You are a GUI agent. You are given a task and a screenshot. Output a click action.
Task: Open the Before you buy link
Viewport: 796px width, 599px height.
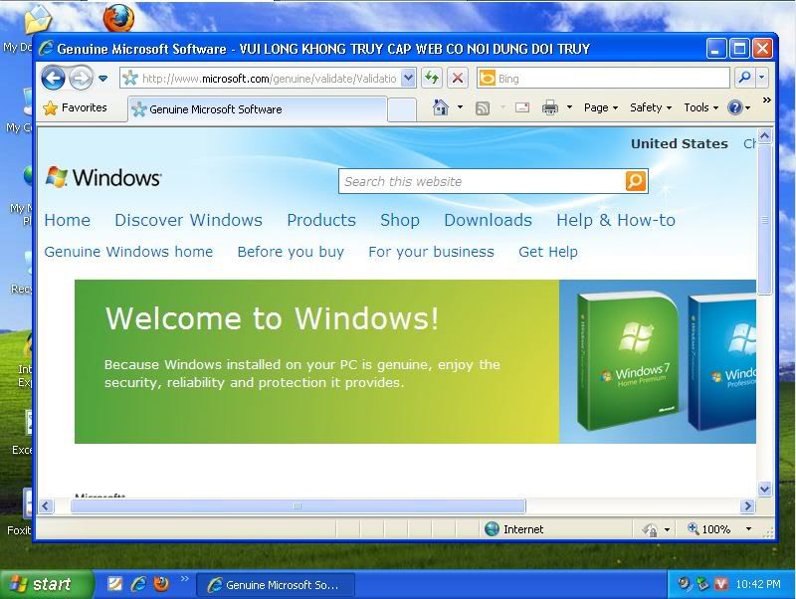click(291, 252)
